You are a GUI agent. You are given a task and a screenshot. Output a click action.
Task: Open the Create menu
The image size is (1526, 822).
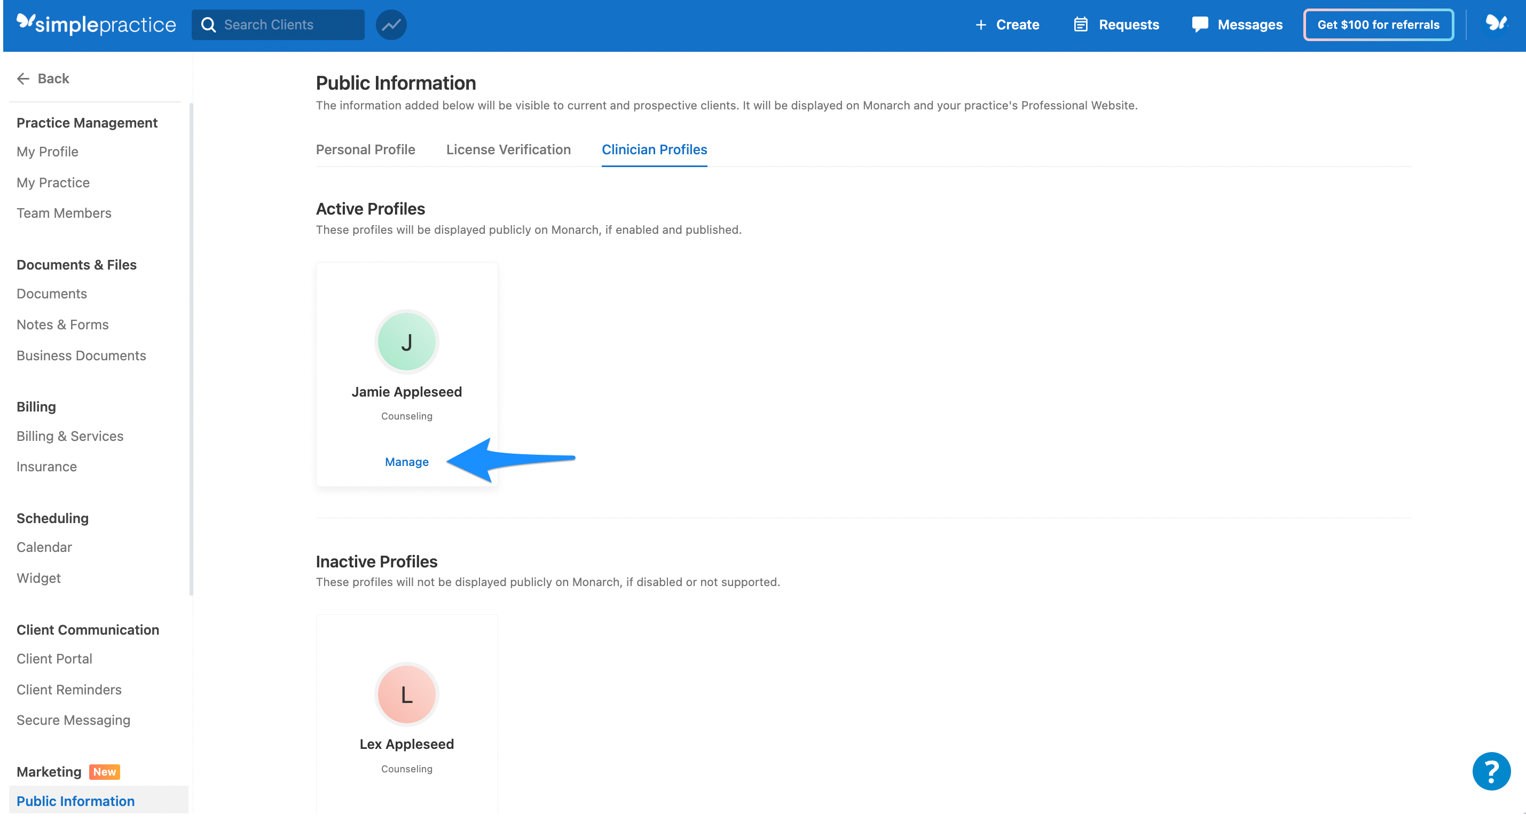click(1007, 24)
